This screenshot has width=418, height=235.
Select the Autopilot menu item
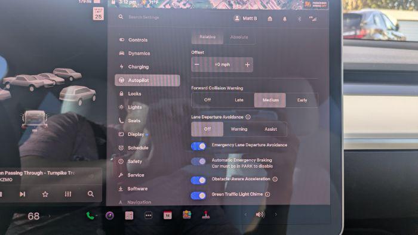147,81
